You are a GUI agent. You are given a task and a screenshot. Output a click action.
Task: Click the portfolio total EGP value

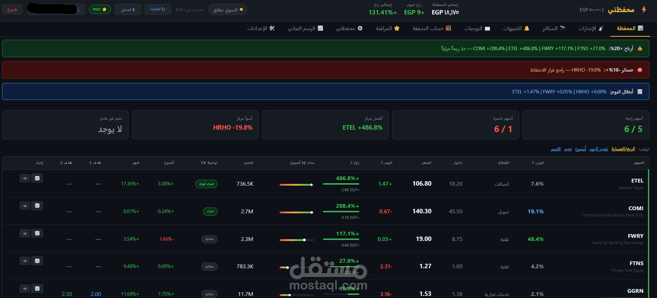[445, 12]
